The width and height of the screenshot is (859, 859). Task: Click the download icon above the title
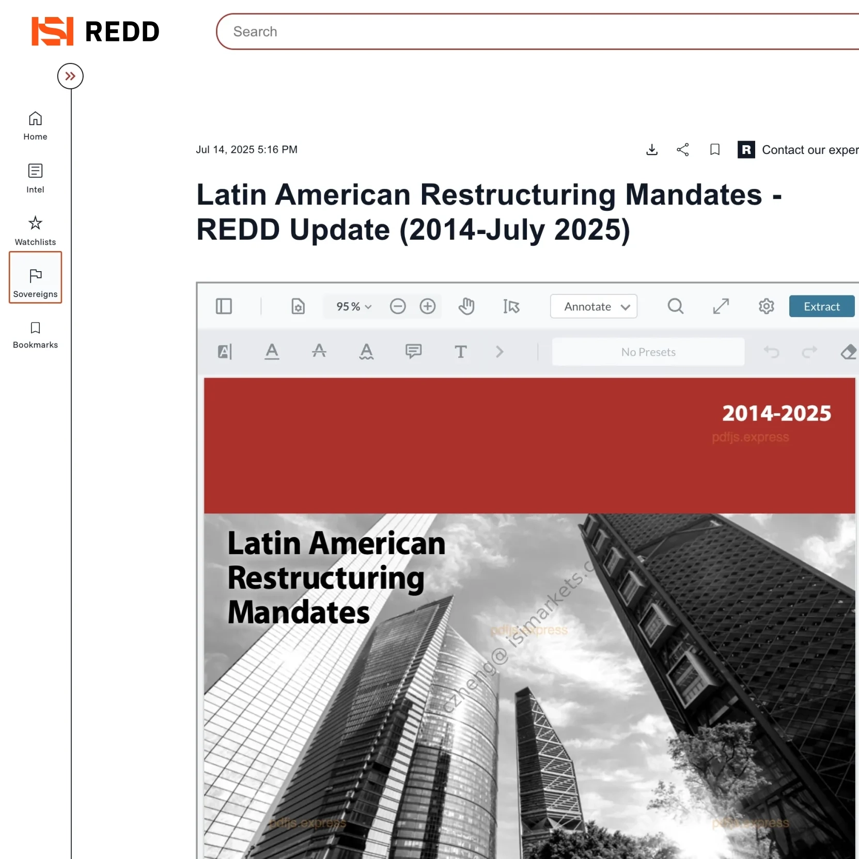tap(652, 150)
